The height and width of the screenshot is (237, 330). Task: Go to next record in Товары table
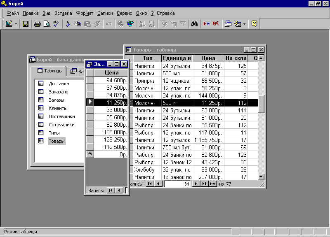tap(197, 184)
